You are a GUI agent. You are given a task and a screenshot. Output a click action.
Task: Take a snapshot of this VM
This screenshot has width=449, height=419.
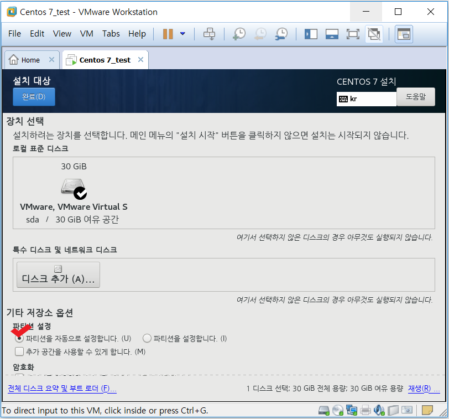coord(239,34)
